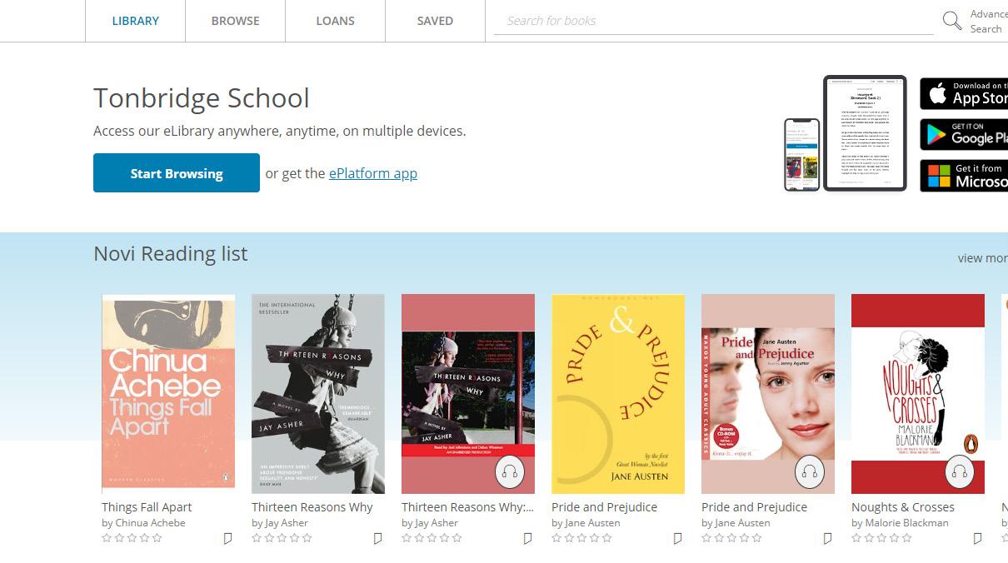This screenshot has height=563, width=1008.
Task: Open the LOANS tab
Action: [x=335, y=21]
